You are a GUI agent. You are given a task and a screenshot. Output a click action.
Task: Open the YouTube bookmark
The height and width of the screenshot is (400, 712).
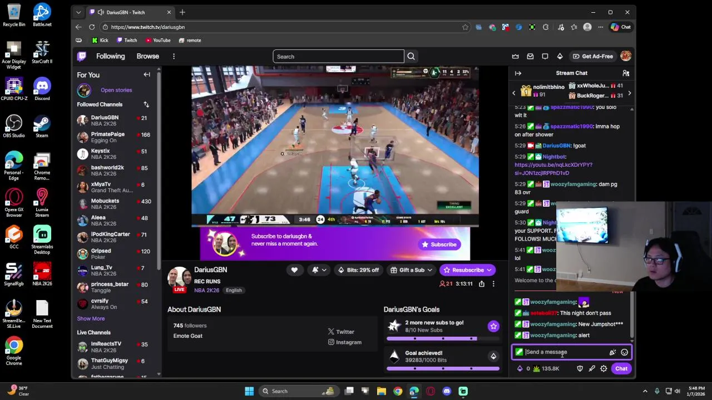click(x=158, y=40)
